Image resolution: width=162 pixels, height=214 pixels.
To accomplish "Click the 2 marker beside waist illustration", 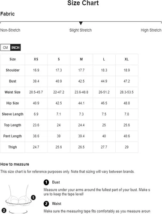I will 4,211.
